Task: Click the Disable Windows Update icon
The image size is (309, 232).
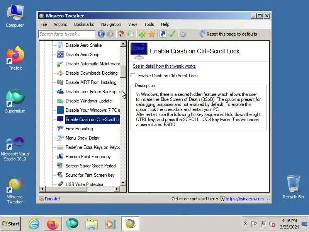Action: pyautogui.click(x=60, y=101)
